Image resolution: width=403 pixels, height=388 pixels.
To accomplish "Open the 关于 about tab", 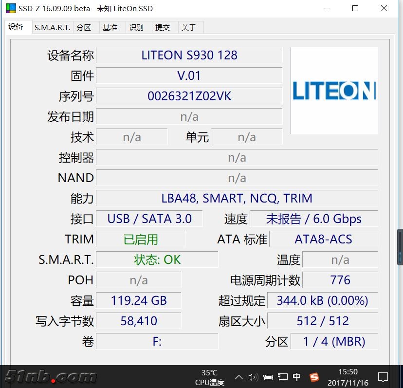I will pos(189,27).
